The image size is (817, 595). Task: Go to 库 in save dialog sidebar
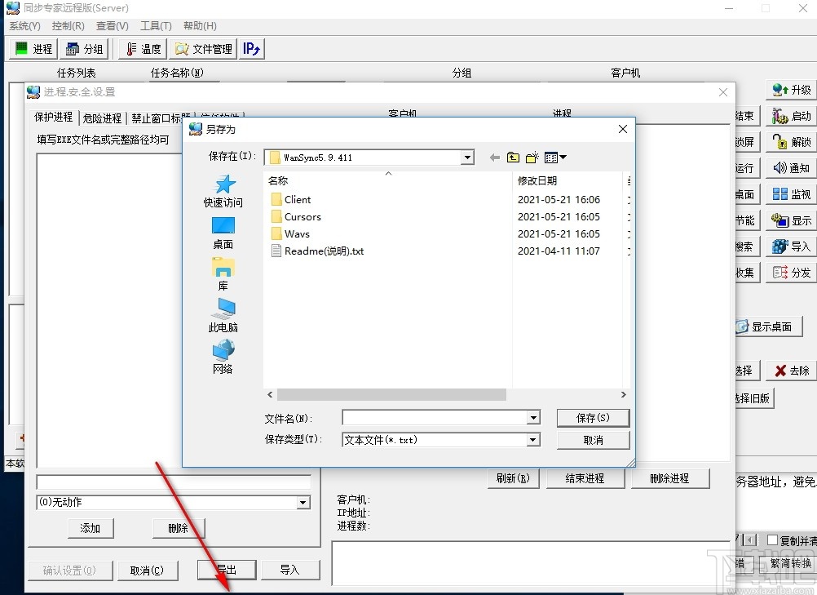(x=223, y=275)
